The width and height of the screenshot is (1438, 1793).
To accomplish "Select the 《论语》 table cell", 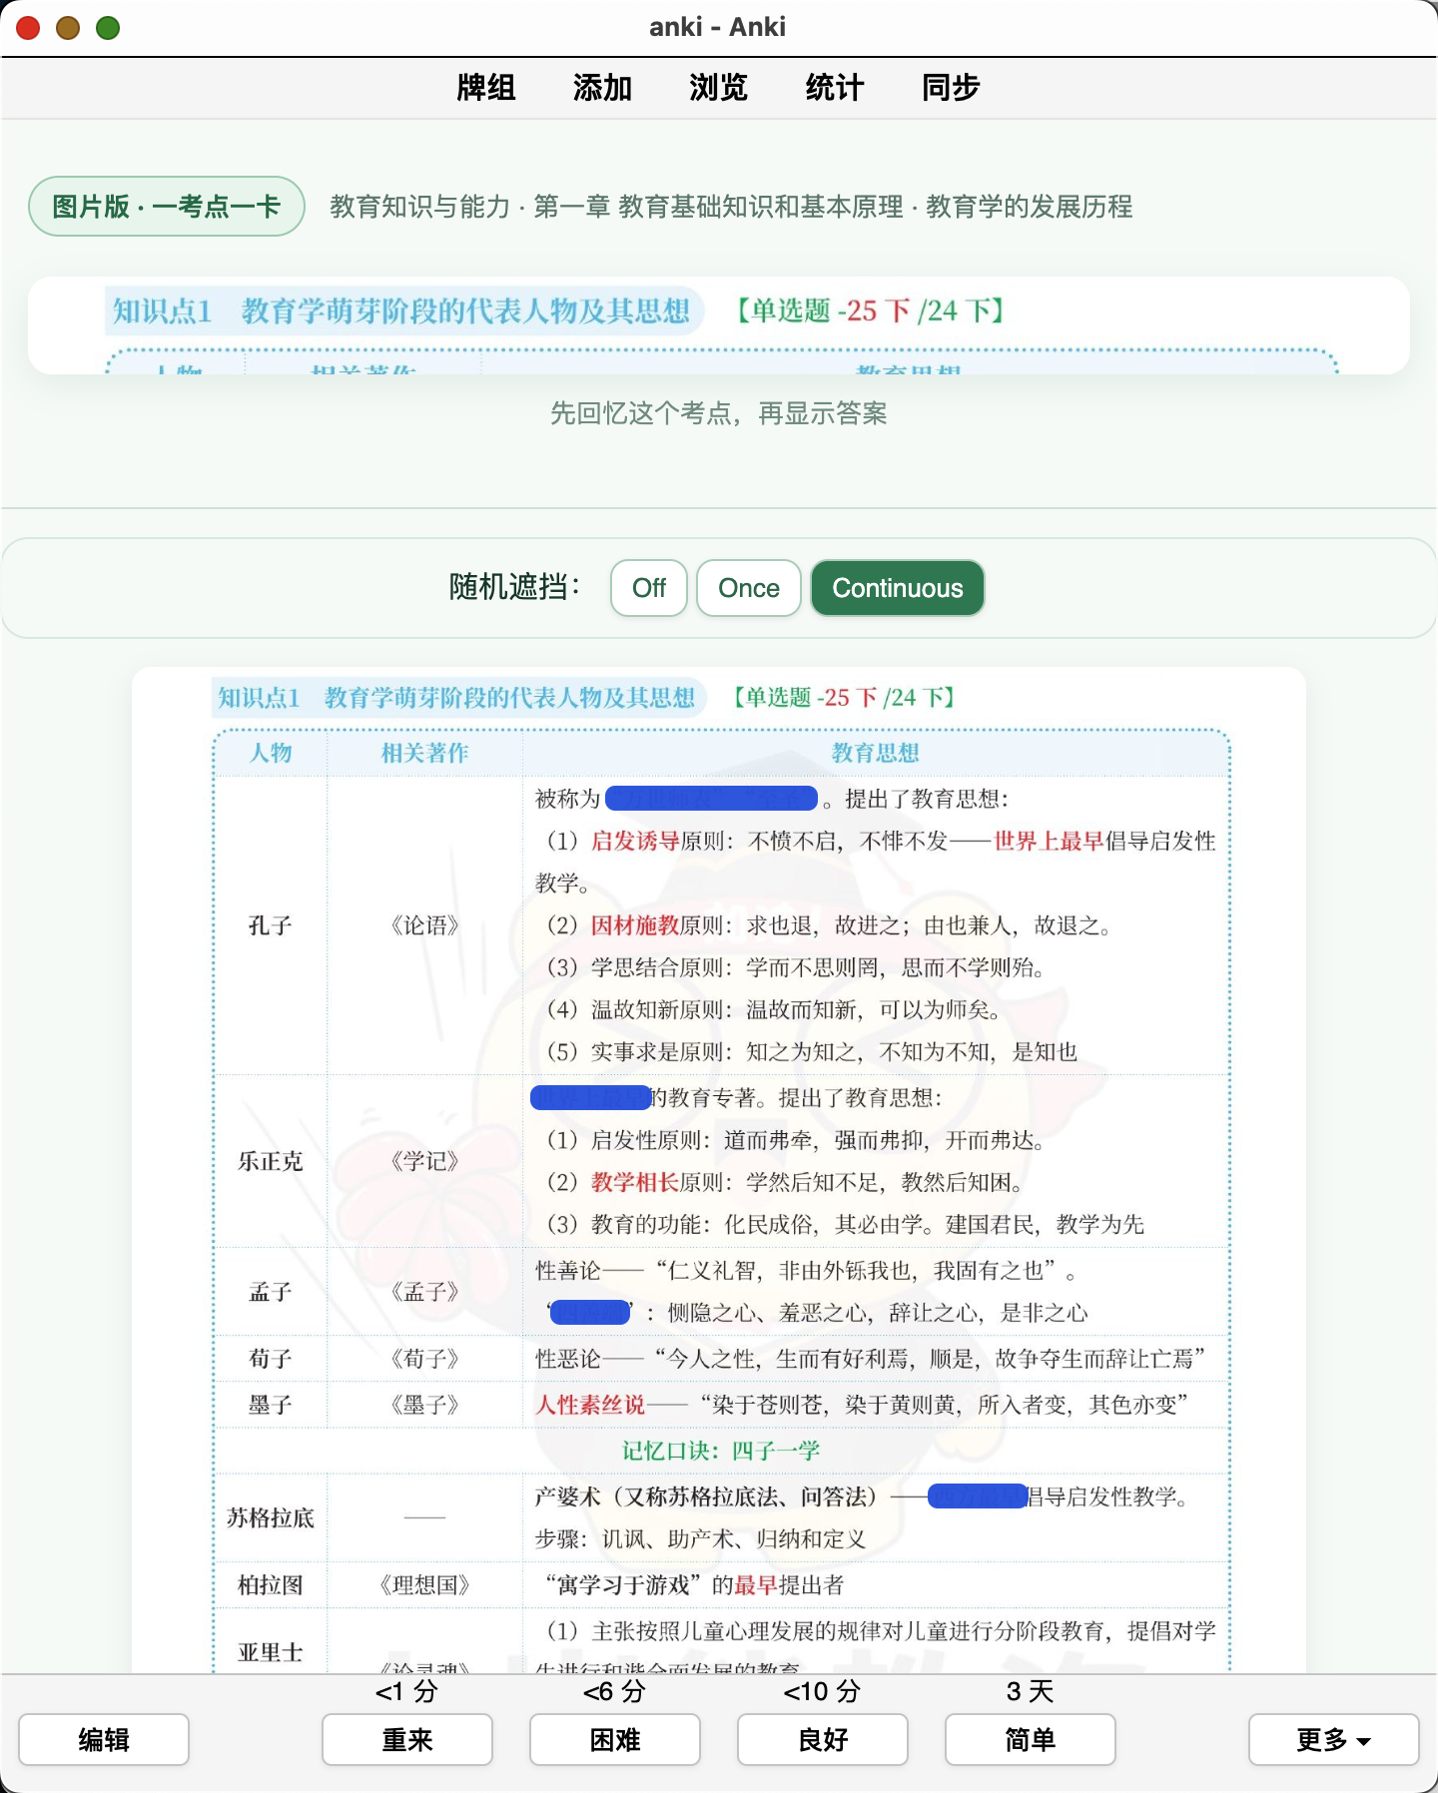I will tap(425, 925).
